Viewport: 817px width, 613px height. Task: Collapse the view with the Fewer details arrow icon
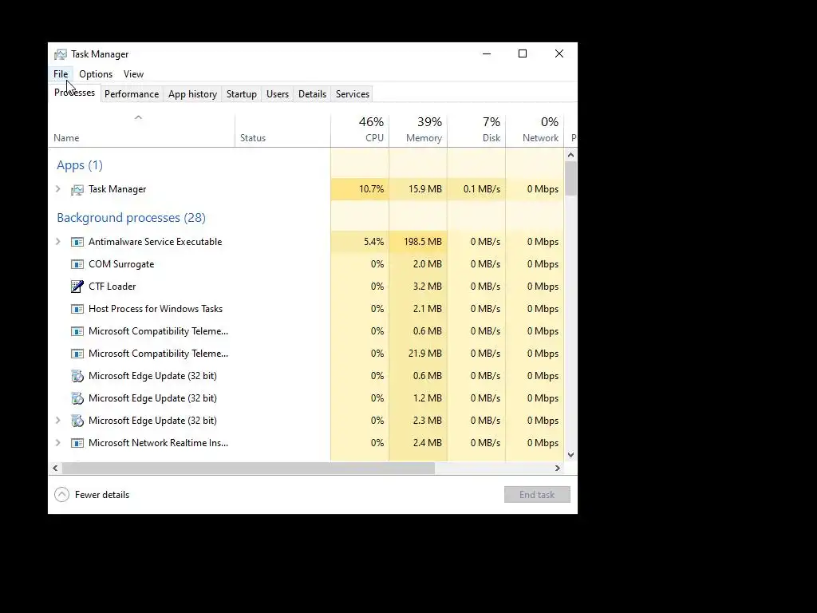coord(61,494)
